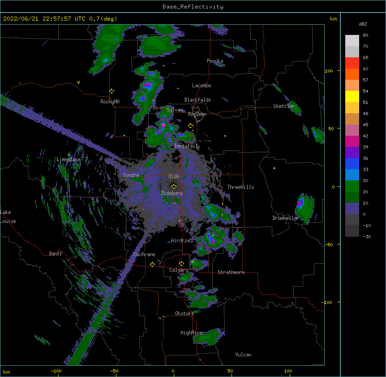Click the Drumheller label

pyautogui.click(x=286, y=218)
